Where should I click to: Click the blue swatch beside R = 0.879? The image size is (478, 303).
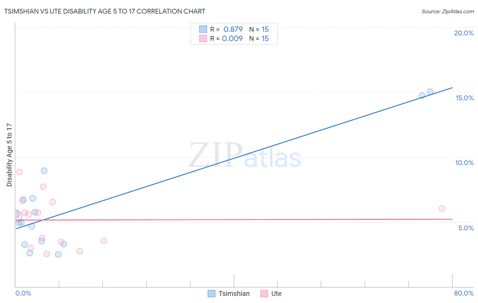pos(203,29)
